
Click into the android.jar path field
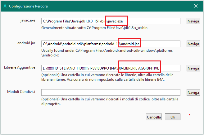111,44
